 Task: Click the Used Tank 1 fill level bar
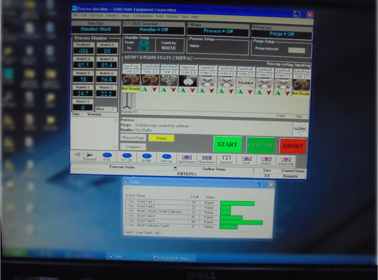237,204
